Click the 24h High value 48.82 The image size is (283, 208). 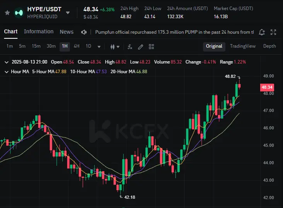pyautogui.click(x=126, y=17)
